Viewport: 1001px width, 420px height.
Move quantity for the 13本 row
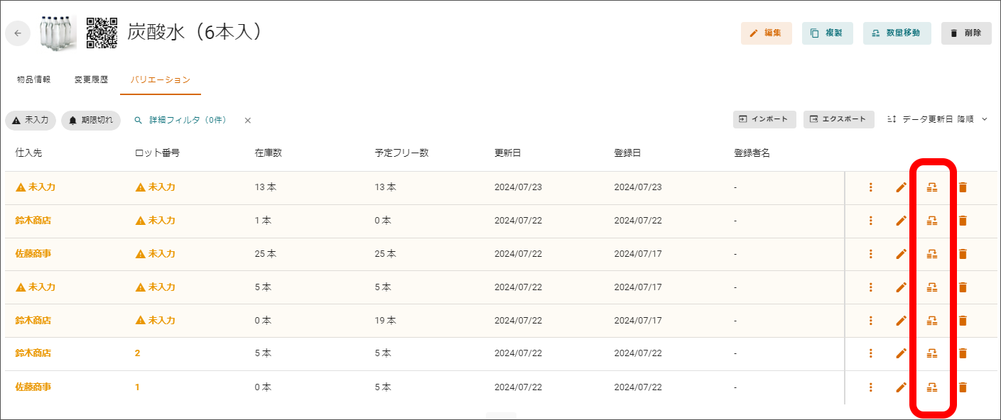point(932,187)
